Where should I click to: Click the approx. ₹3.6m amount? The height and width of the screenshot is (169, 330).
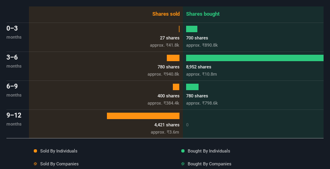(x=165, y=132)
